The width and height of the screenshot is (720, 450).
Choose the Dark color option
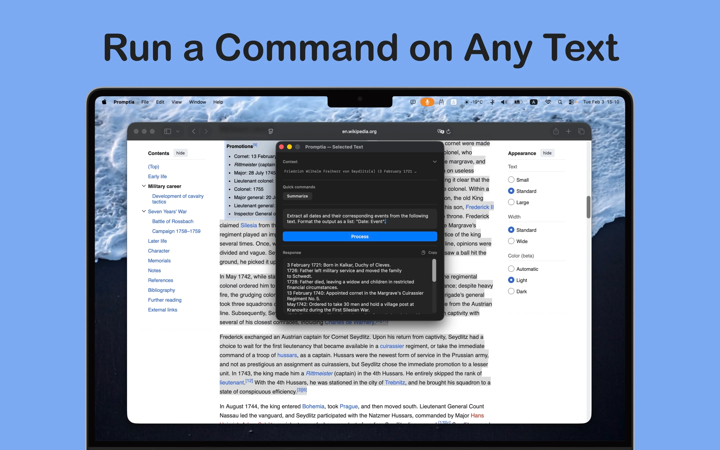511,291
